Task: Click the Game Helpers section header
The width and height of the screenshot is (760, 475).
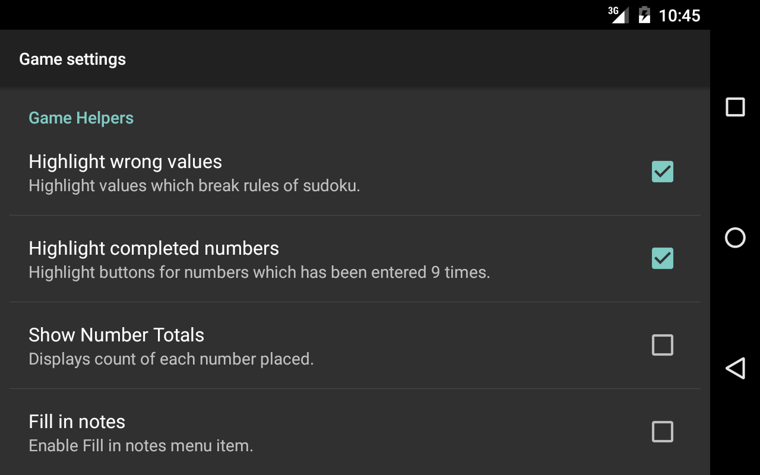Action: click(81, 118)
